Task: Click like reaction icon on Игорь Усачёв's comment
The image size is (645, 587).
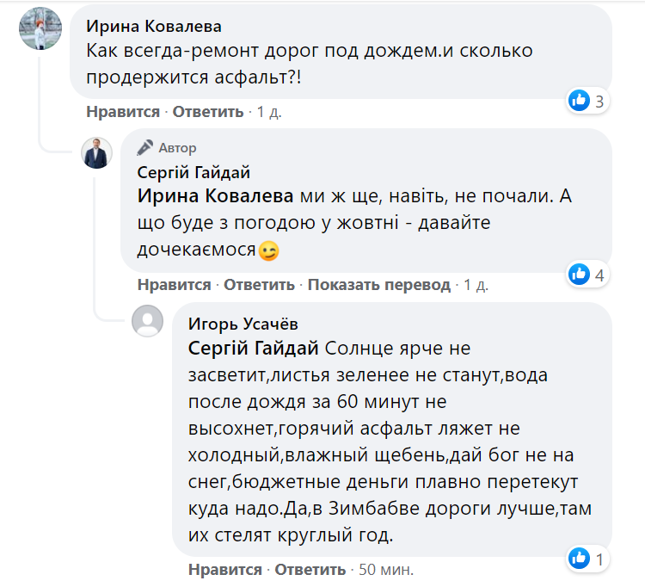Action: pyautogui.click(x=579, y=559)
